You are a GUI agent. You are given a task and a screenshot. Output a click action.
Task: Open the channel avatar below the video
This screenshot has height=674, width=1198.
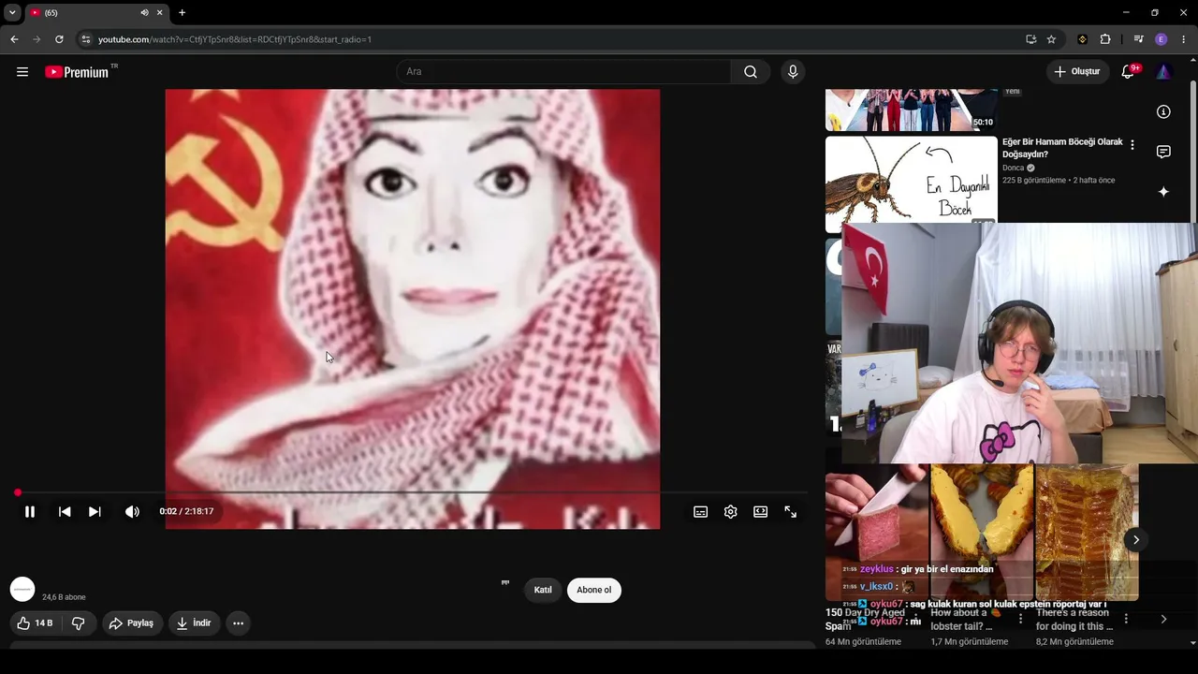pos(22,590)
